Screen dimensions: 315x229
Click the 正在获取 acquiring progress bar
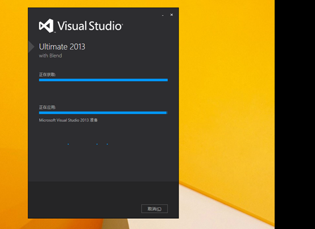point(103,80)
